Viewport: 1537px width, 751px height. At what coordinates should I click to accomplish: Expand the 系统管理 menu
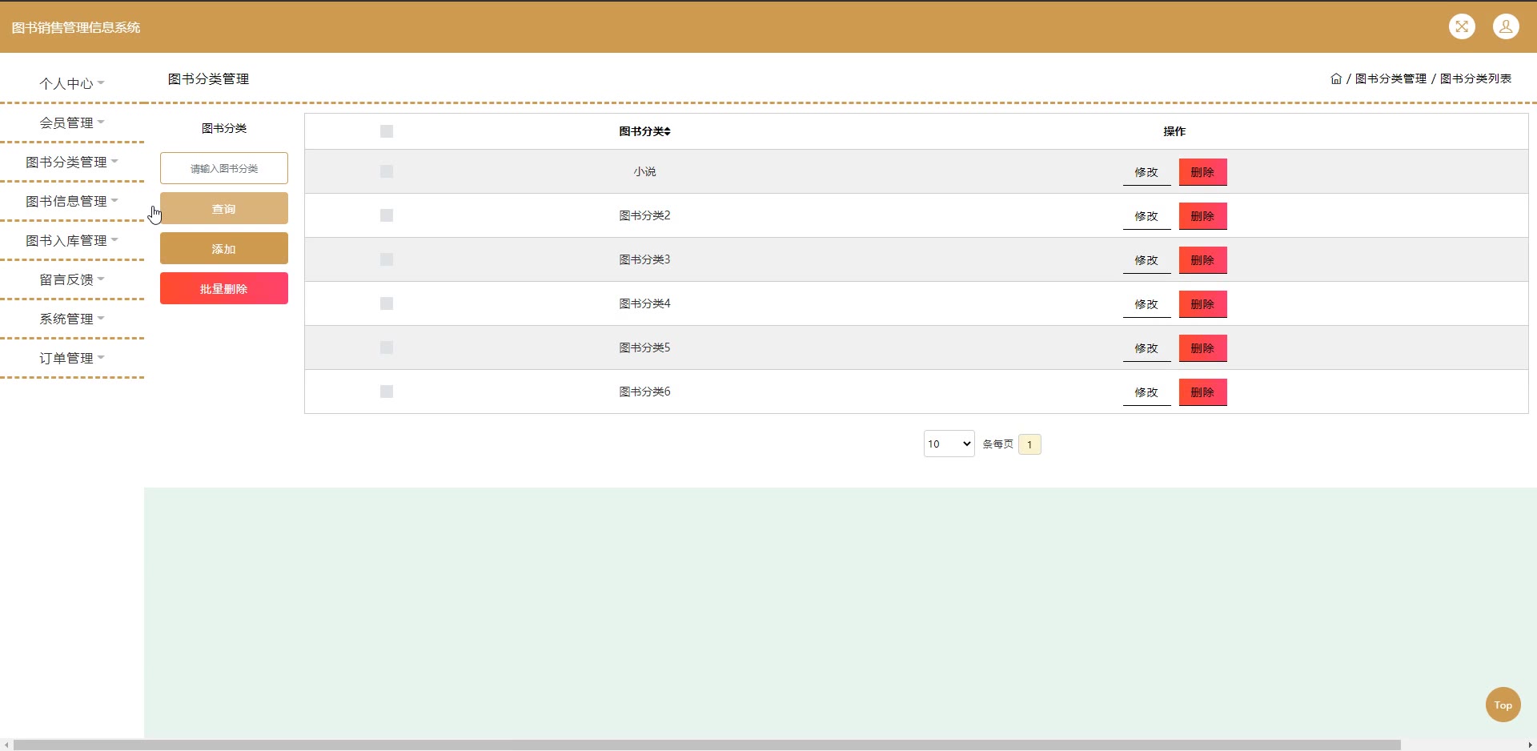click(x=72, y=319)
